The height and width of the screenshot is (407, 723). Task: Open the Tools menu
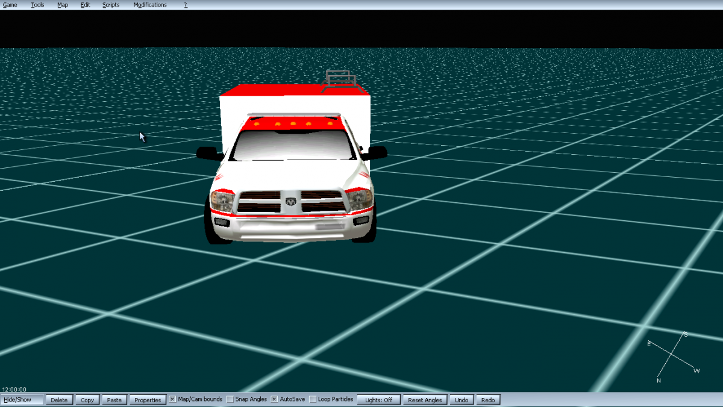37,5
